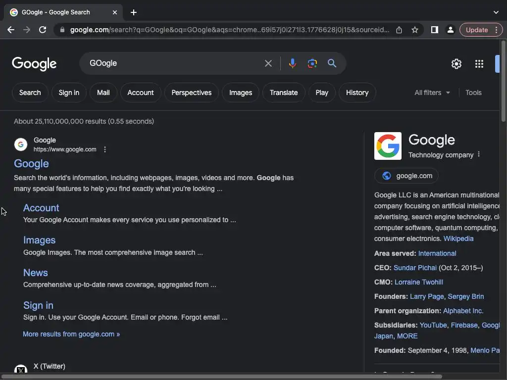This screenshot has width=507, height=380.
Task: Open the News sitelink
Action: [35, 273]
